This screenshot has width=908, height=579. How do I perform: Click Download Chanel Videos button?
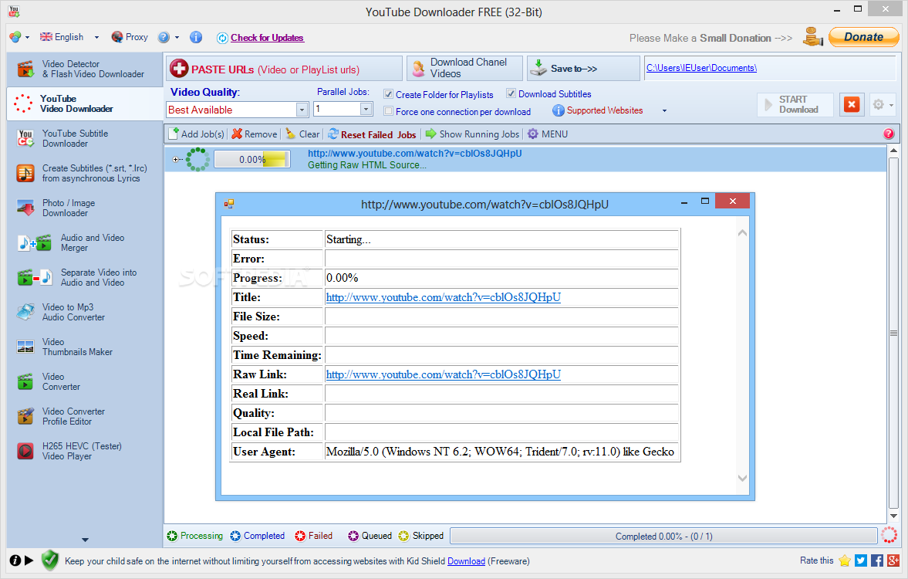(464, 69)
